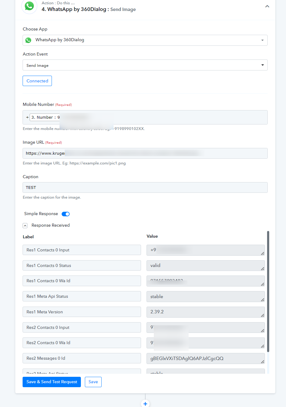Collapse the Response Received section

point(25,225)
